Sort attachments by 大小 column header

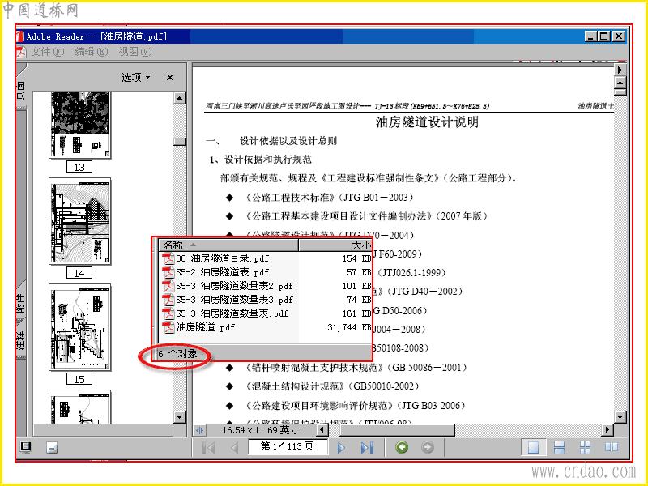click(x=335, y=245)
